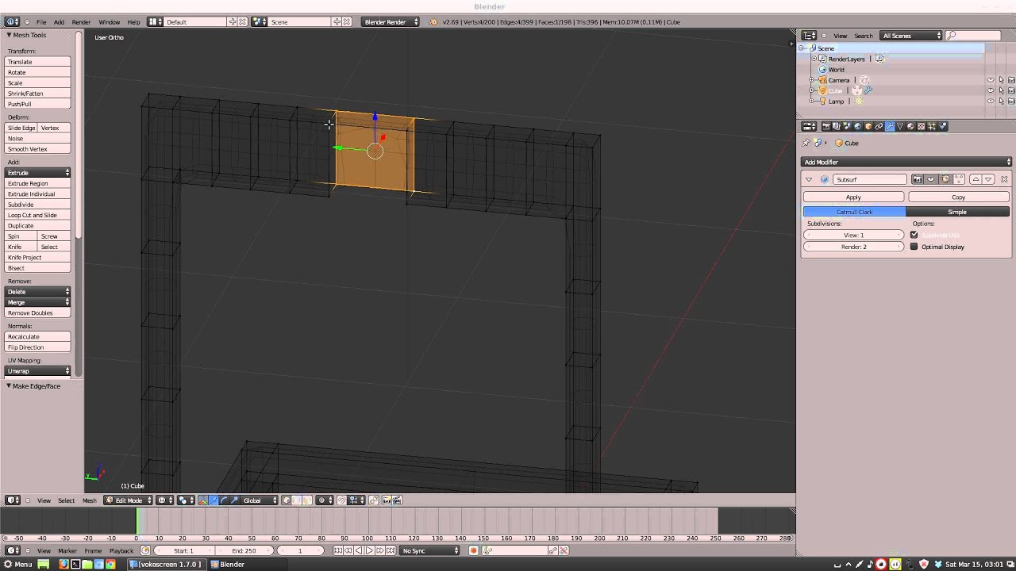1016x571 pixels.
Task: Toggle Cube selectability cursor icon in outliner
Action: click(x=1001, y=90)
